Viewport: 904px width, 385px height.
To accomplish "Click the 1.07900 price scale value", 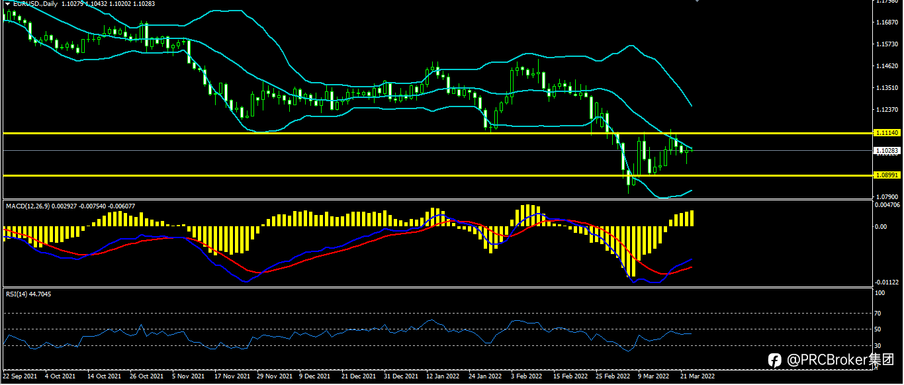I will (x=887, y=197).
